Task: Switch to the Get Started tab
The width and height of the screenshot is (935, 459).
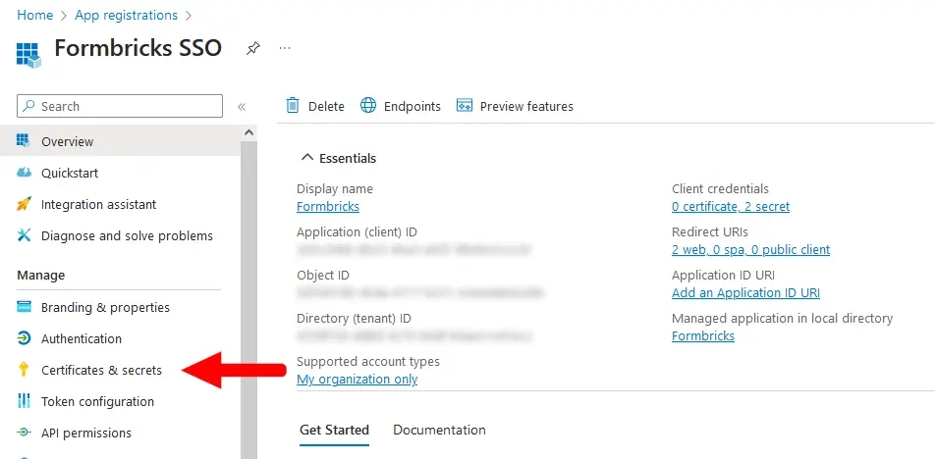Action: (334, 430)
